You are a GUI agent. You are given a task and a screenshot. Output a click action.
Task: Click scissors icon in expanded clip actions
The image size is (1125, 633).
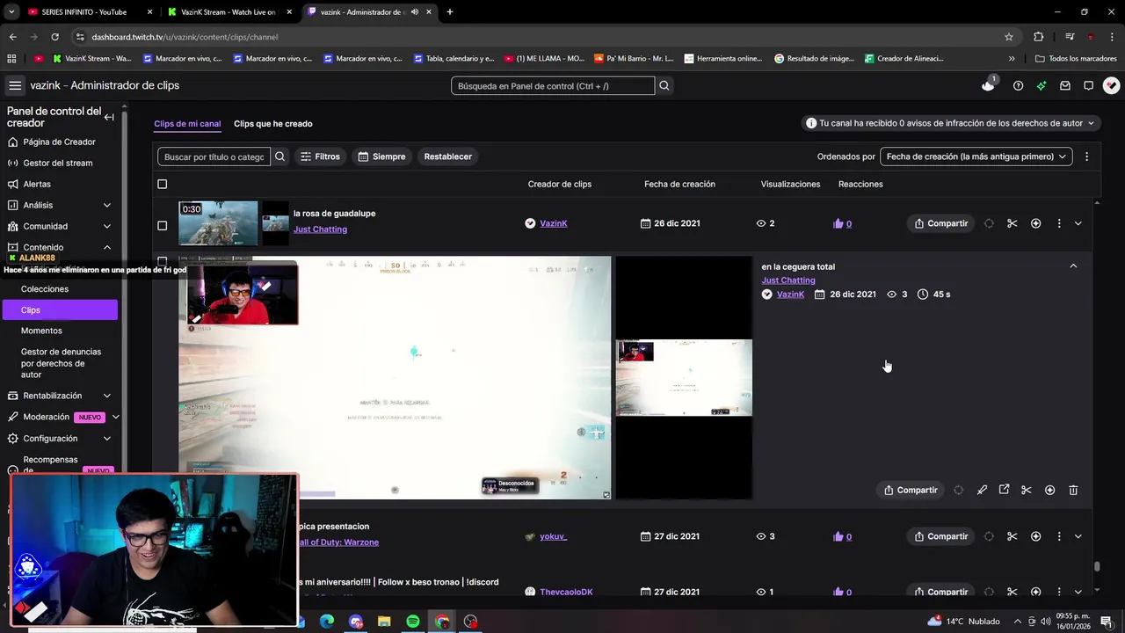[1026, 490]
